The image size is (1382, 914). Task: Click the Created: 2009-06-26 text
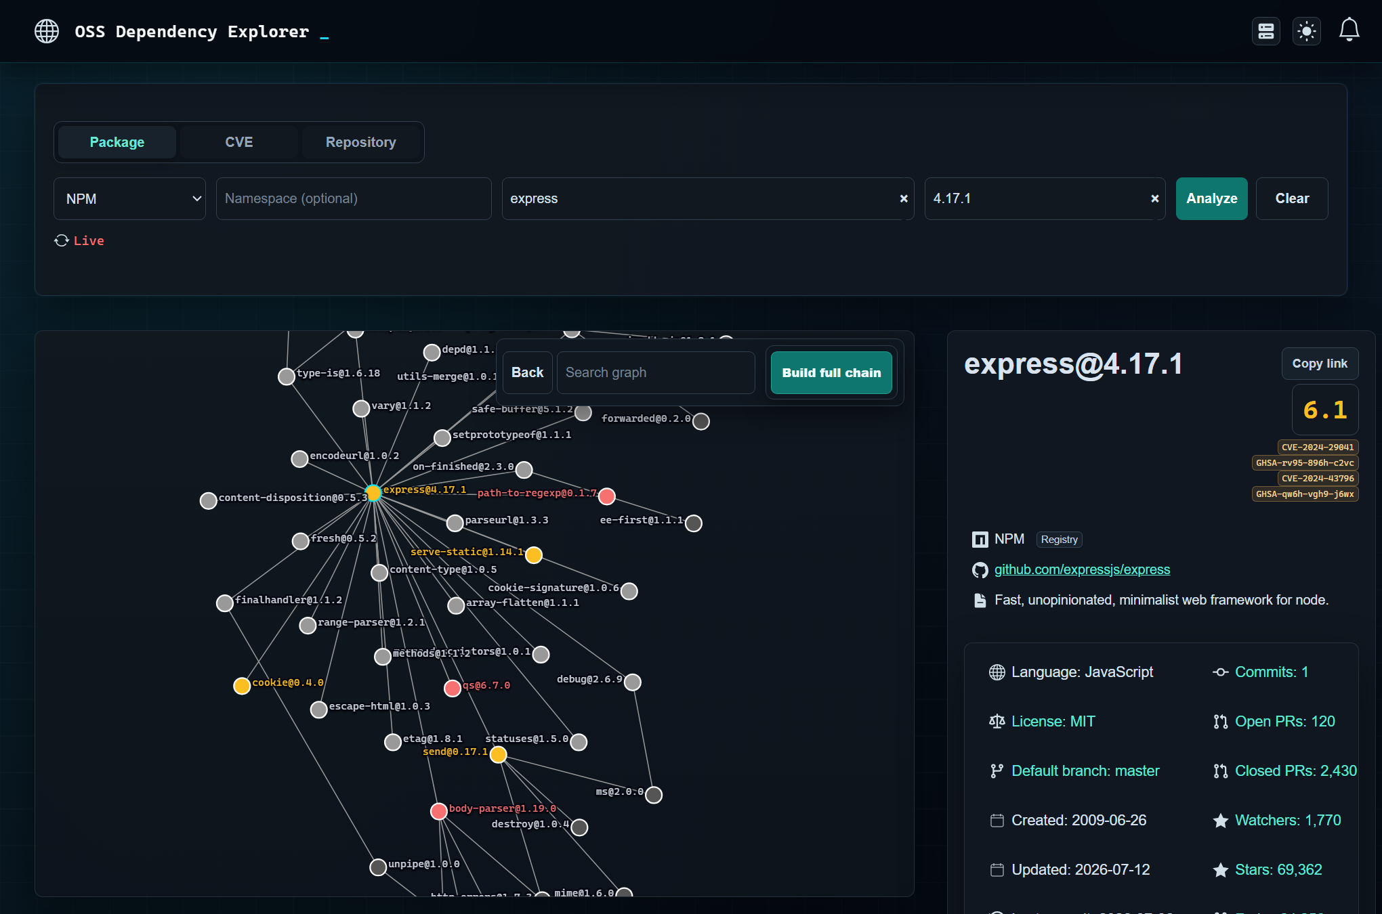coord(1079,820)
